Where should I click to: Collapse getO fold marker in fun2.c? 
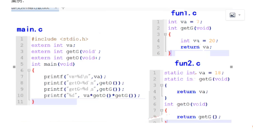[161, 110]
